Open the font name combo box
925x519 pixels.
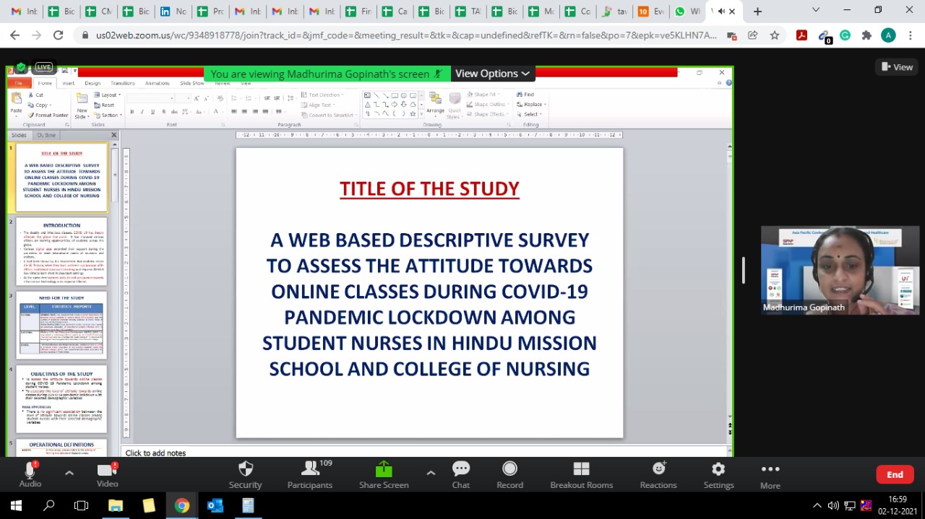click(150, 98)
